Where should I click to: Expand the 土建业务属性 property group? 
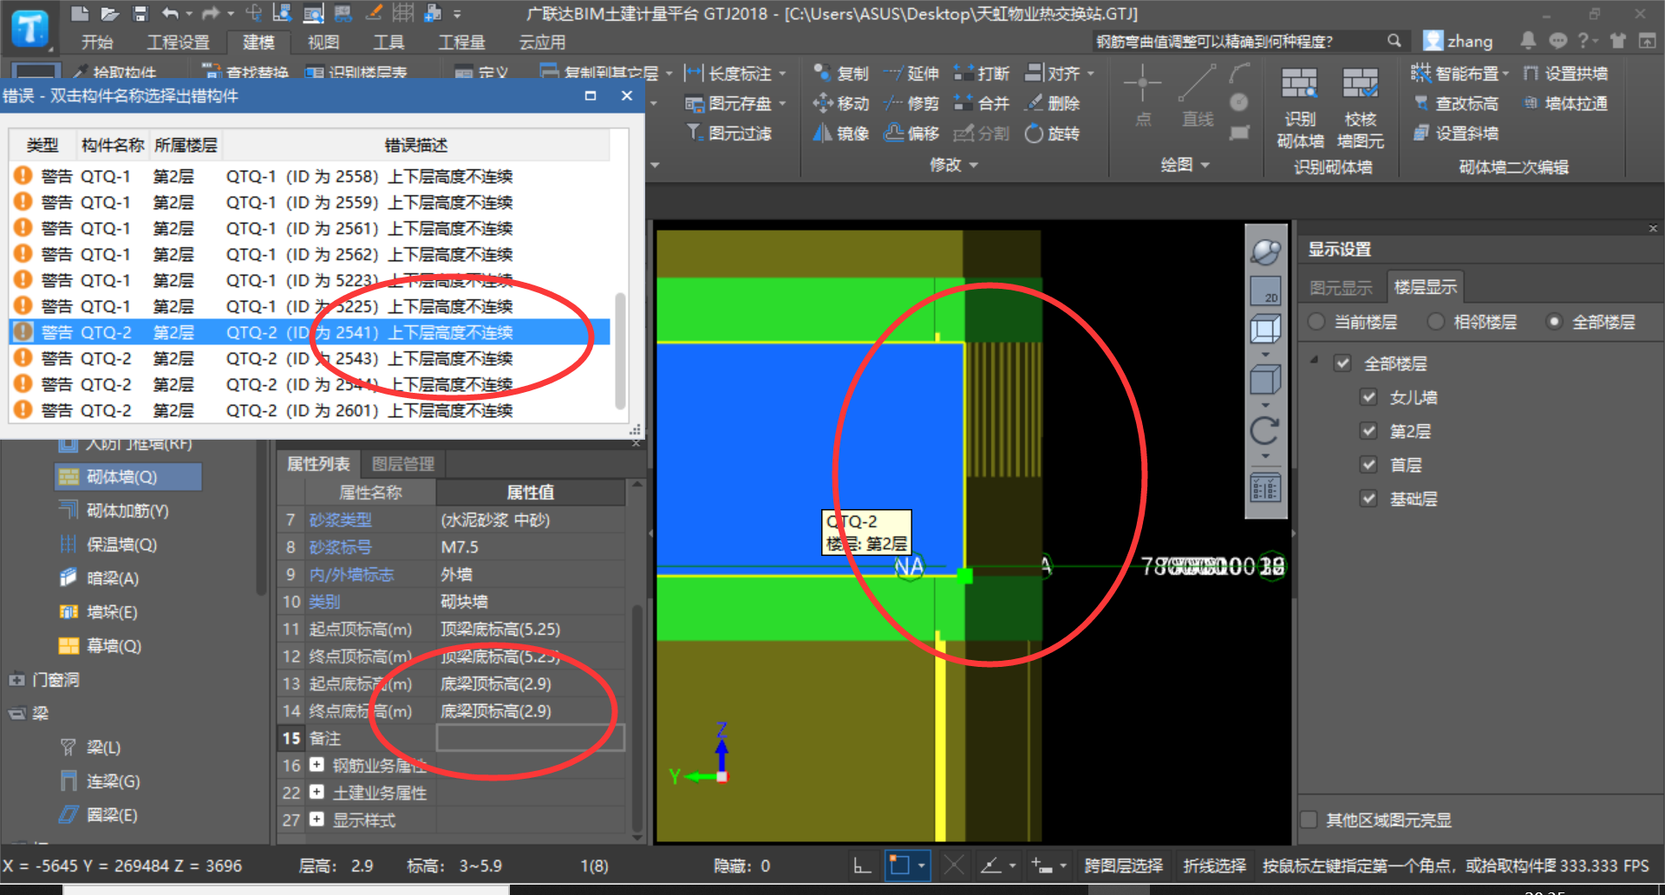(x=317, y=792)
